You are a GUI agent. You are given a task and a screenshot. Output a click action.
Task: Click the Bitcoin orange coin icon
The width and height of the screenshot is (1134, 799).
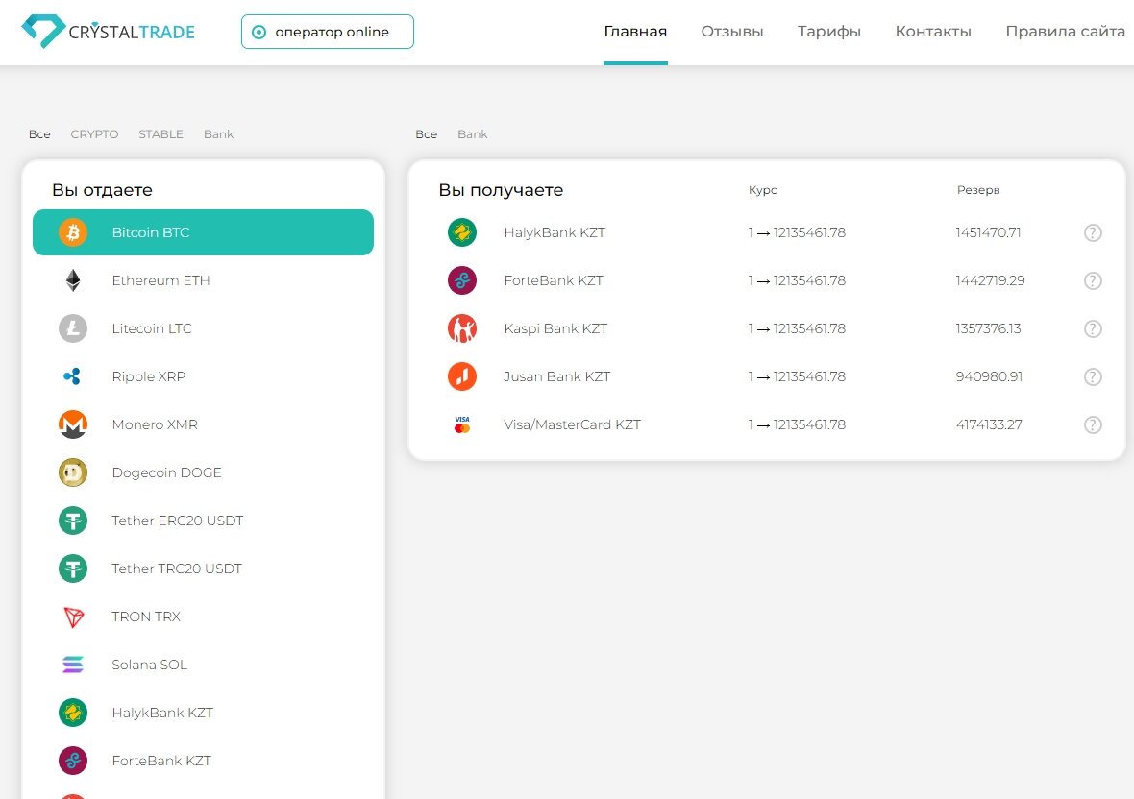point(73,232)
